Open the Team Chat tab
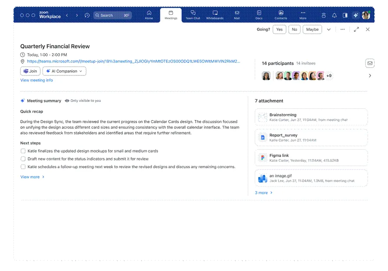Image resolution: width=388 pixels, height=271 pixels. tap(193, 15)
